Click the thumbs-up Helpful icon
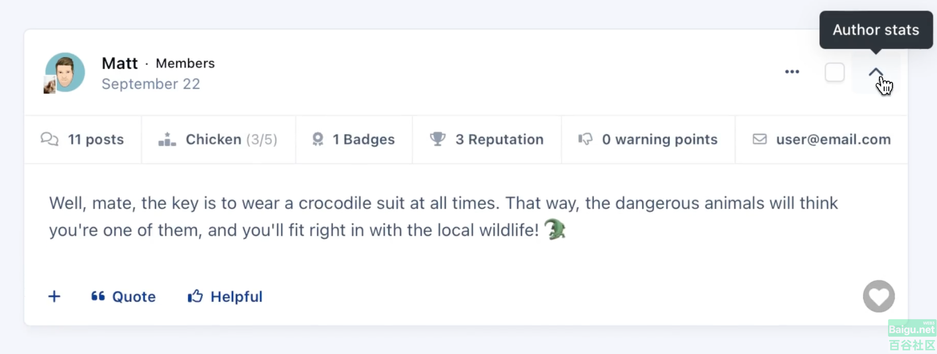 pyautogui.click(x=195, y=296)
